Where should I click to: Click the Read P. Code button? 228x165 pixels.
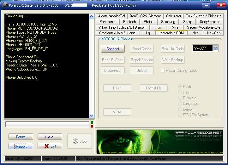(x=113, y=60)
